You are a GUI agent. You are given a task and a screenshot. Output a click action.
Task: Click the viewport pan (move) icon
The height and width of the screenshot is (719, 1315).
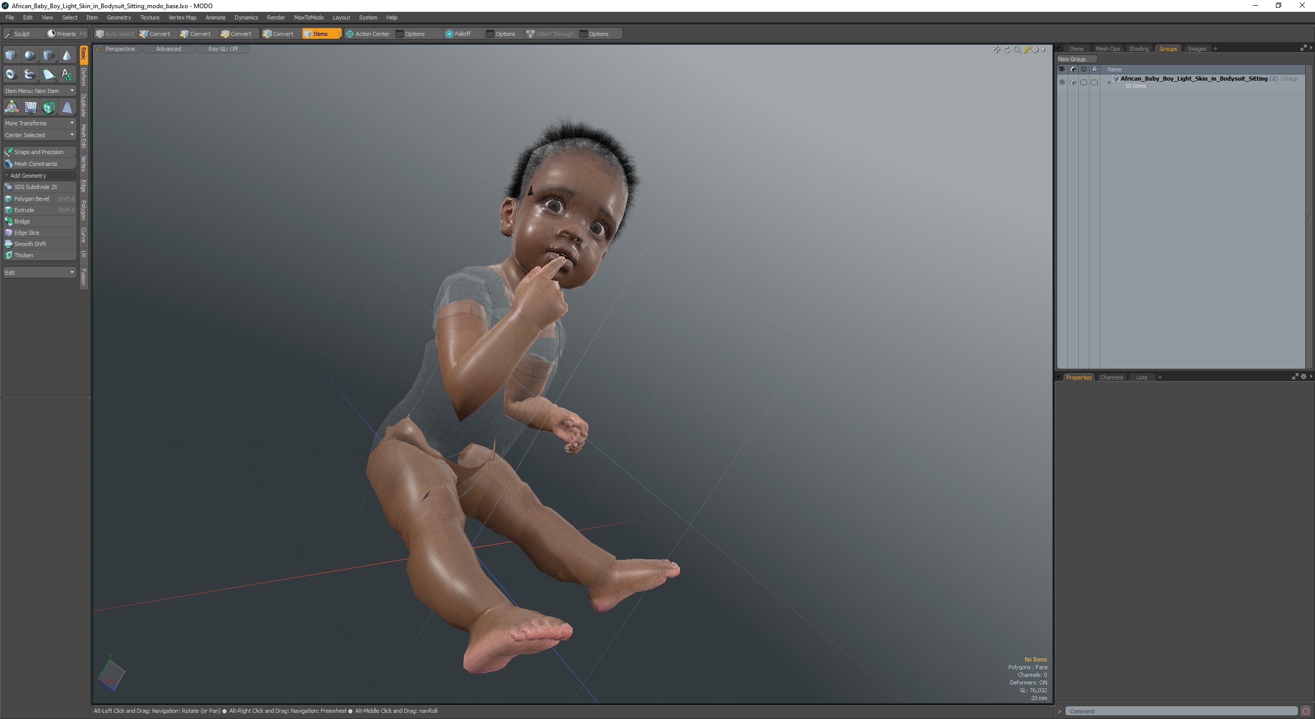click(x=997, y=49)
